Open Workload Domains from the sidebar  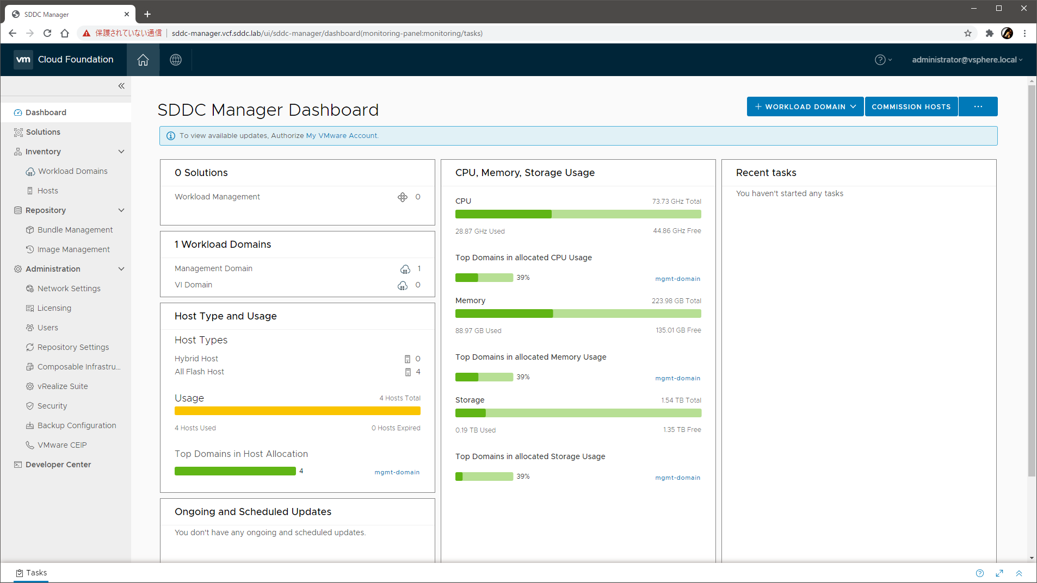point(72,171)
